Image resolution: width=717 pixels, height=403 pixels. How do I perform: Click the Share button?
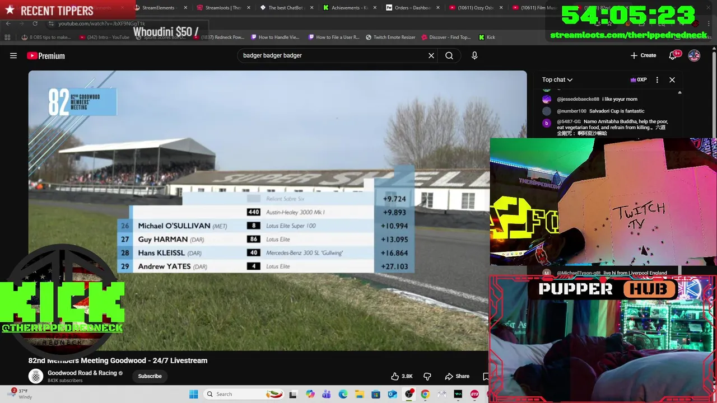(457, 376)
